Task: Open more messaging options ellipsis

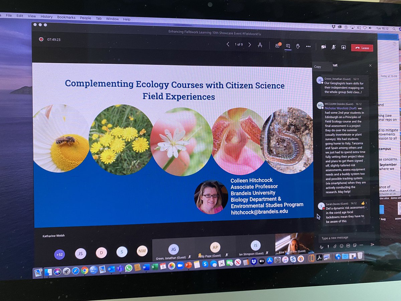Action: 362,245
